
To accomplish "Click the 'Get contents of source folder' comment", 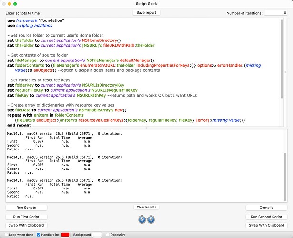I will coord(38,55).
